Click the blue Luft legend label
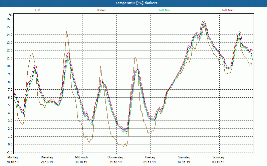 click(x=38, y=10)
